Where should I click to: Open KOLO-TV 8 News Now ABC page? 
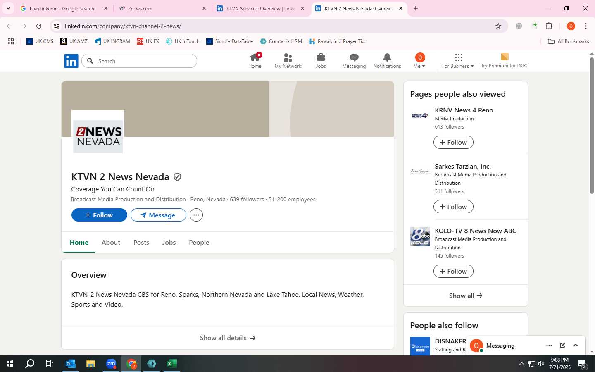point(476,231)
